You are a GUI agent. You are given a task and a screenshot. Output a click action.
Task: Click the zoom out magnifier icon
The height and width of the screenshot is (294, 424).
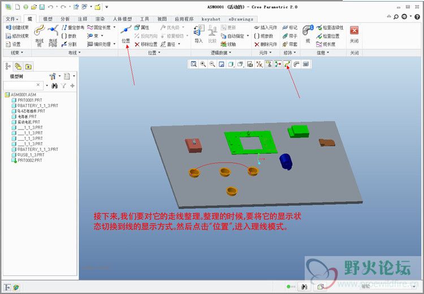[x=212, y=64]
